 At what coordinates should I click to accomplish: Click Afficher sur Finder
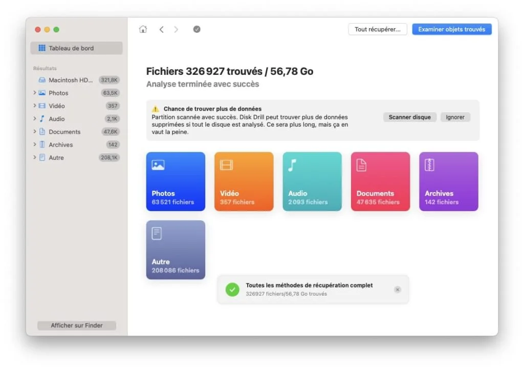pos(76,325)
